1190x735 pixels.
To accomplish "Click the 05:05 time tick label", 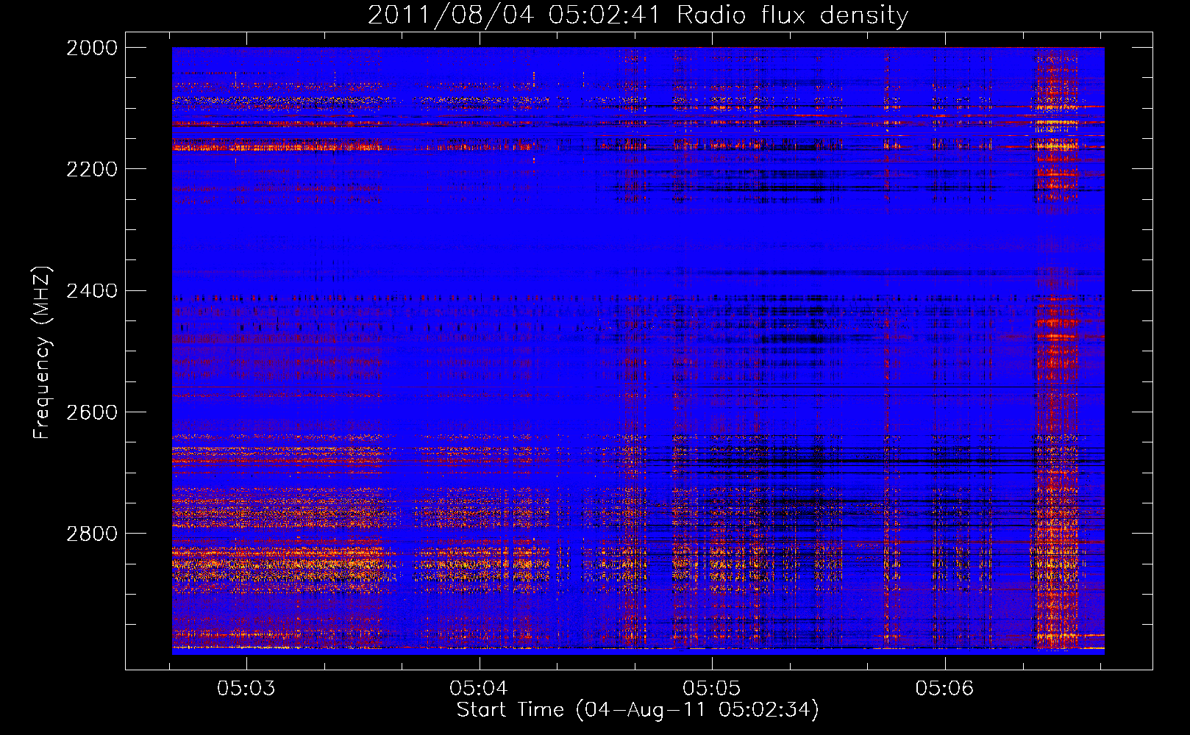I will pyautogui.click(x=712, y=688).
